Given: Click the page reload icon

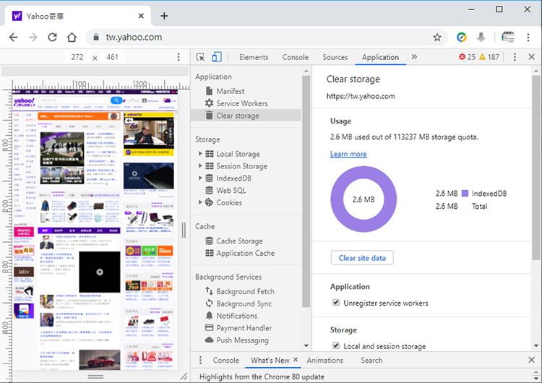Looking at the screenshot, I should click(x=52, y=37).
